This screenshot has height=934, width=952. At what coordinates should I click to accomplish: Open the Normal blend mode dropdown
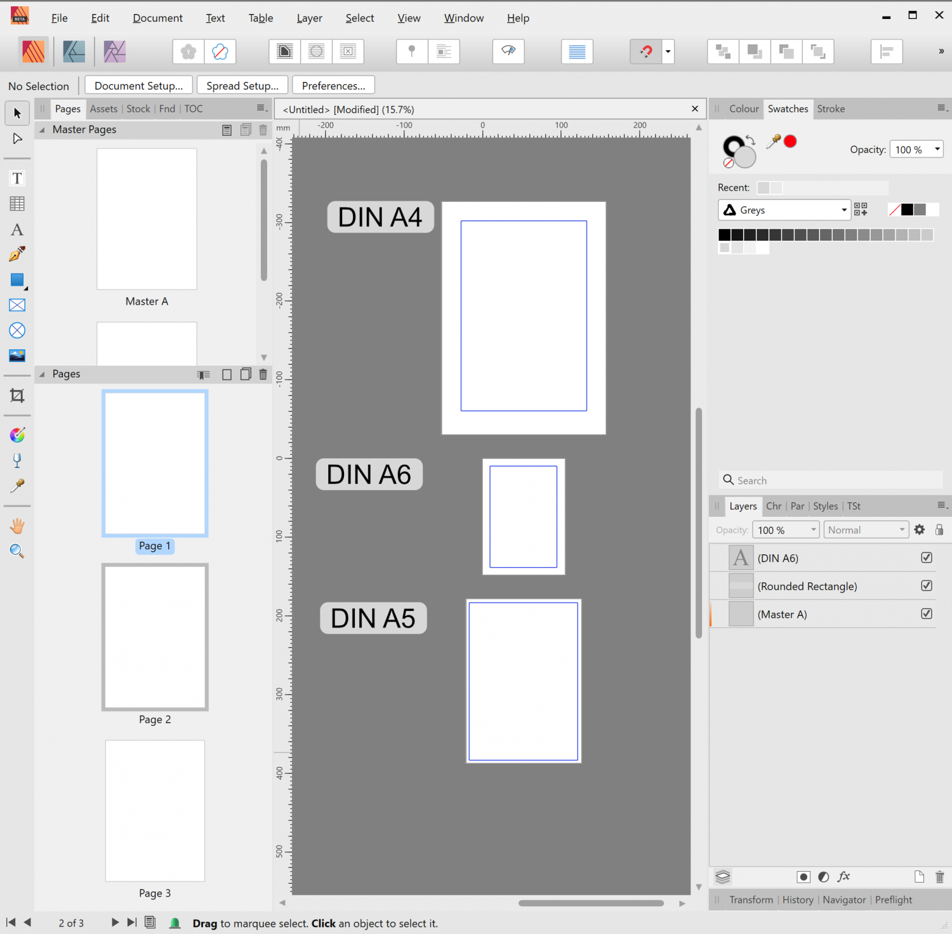point(901,529)
